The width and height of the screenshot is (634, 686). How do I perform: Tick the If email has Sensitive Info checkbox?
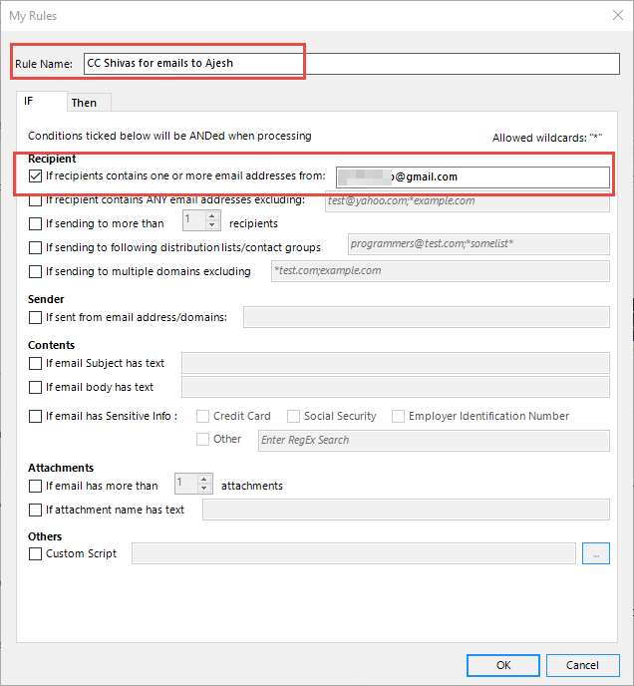(x=35, y=416)
